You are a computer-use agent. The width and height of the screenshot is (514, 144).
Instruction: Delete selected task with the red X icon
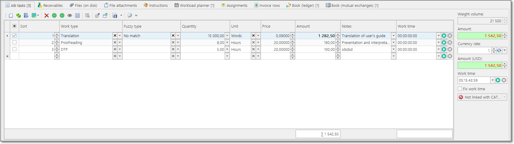[47, 15]
